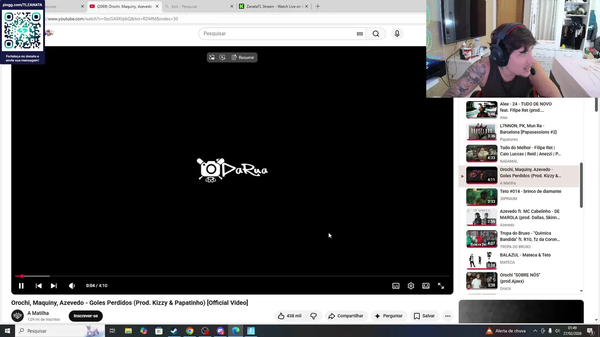The height and width of the screenshot is (337, 600).
Task: Start voice search with microphone icon
Action: [397, 34]
